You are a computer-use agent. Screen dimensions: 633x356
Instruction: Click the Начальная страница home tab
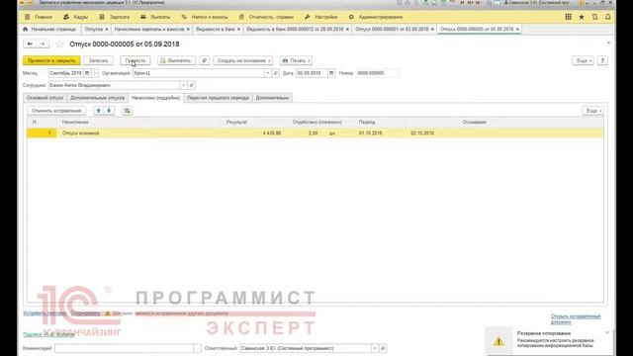[49, 29]
